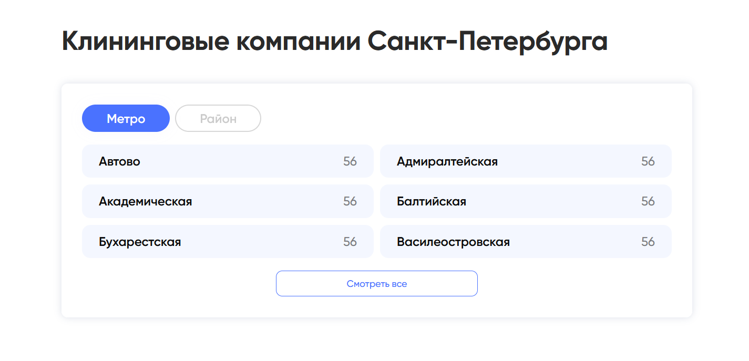Viewport: 749px width, 361px height.
Task: Select the Балтийская station row
Action: pyautogui.click(x=526, y=201)
